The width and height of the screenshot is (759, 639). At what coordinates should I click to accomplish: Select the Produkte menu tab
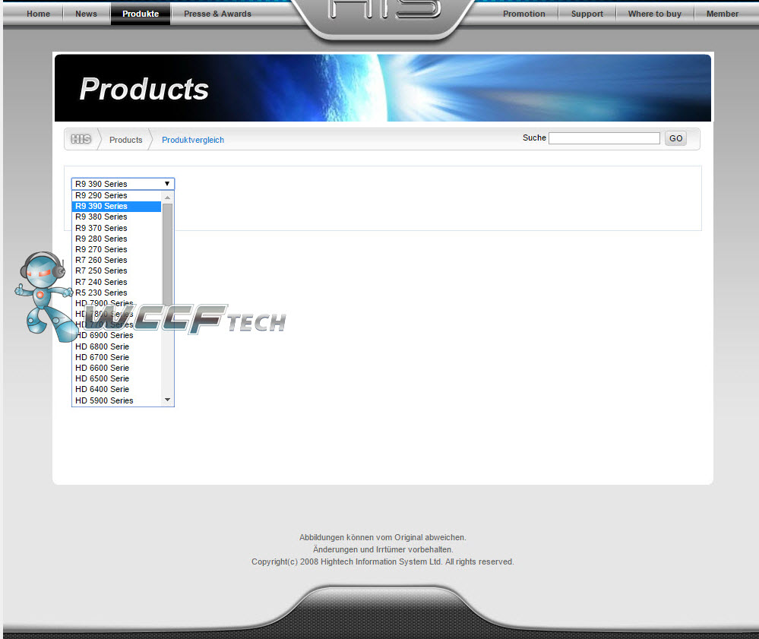(x=141, y=14)
